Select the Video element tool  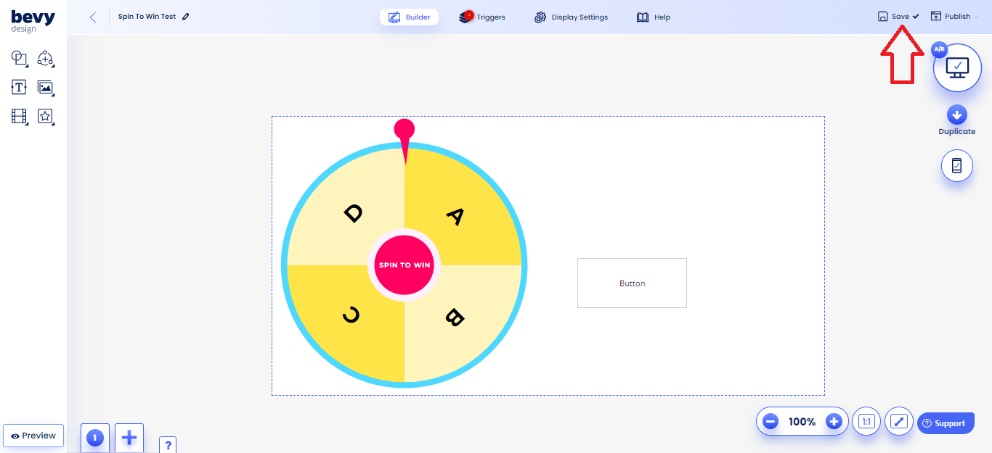pyautogui.click(x=19, y=116)
